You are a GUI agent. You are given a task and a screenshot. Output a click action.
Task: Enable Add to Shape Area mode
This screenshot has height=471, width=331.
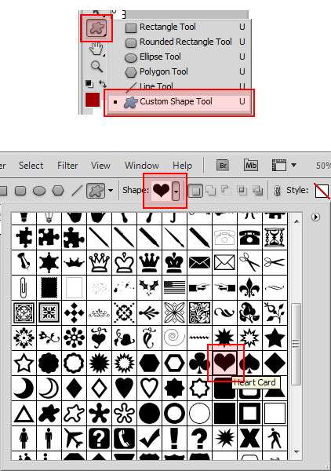(x=211, y=191)
